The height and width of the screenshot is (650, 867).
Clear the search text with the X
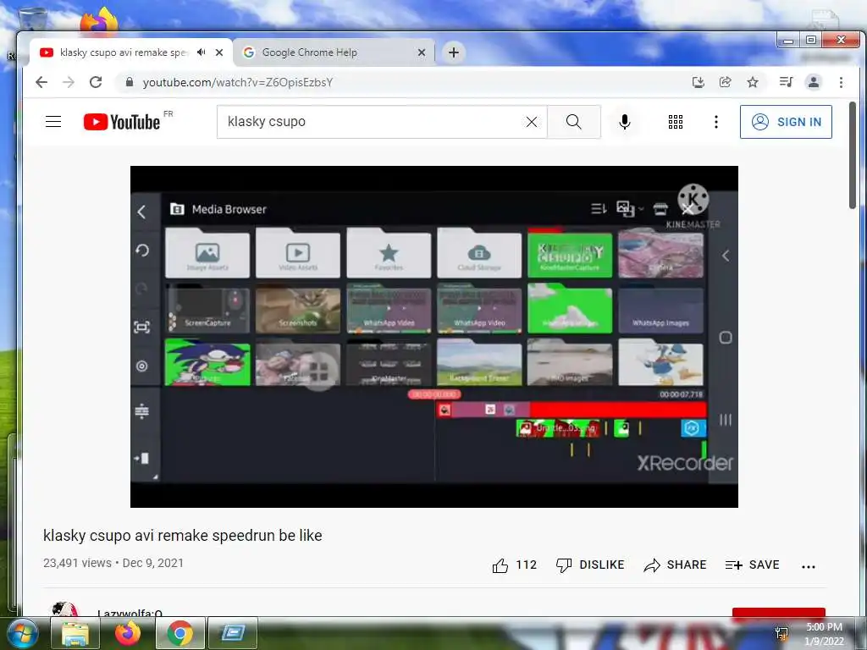pyautogui.click(x=532, y=122)
